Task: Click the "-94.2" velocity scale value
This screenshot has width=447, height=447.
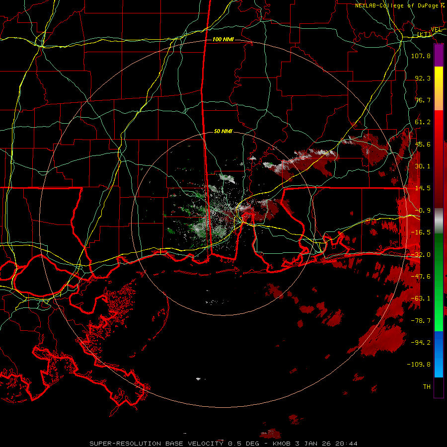Action: [421, 343]
